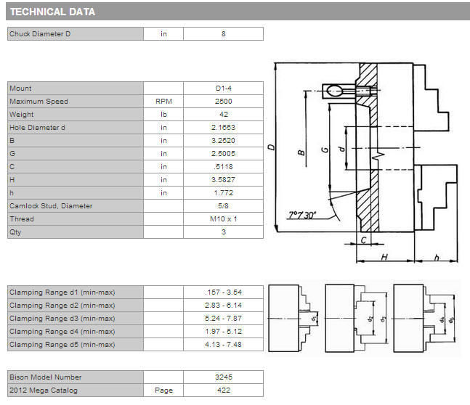Click the Page unit cell
This screenshot has width=470, height=405.
163,390
